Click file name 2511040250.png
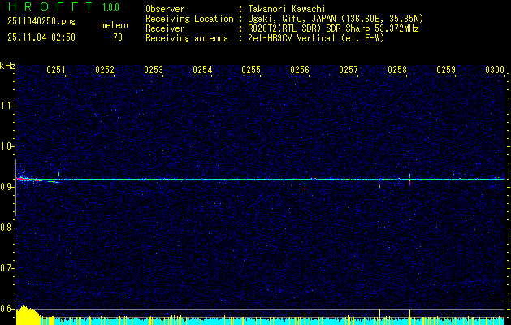Viewport: 511px width, 325px height. 41,22
